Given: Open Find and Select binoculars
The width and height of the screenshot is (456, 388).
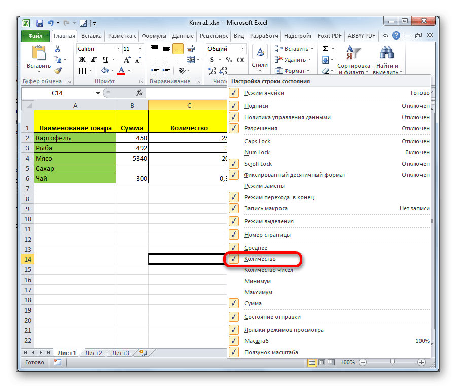Looking at the screenshot, I should click(x=387, y=60).
